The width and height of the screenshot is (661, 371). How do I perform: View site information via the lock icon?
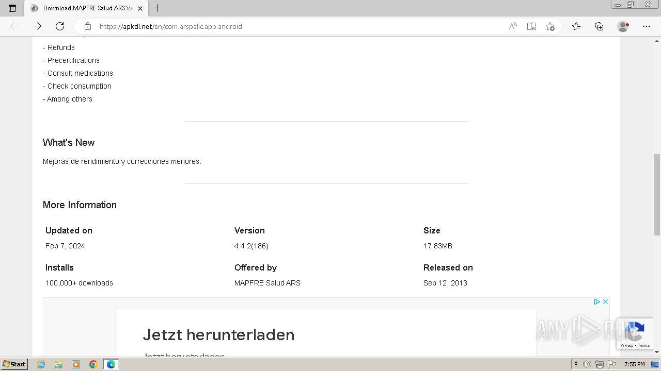[88, 26]
